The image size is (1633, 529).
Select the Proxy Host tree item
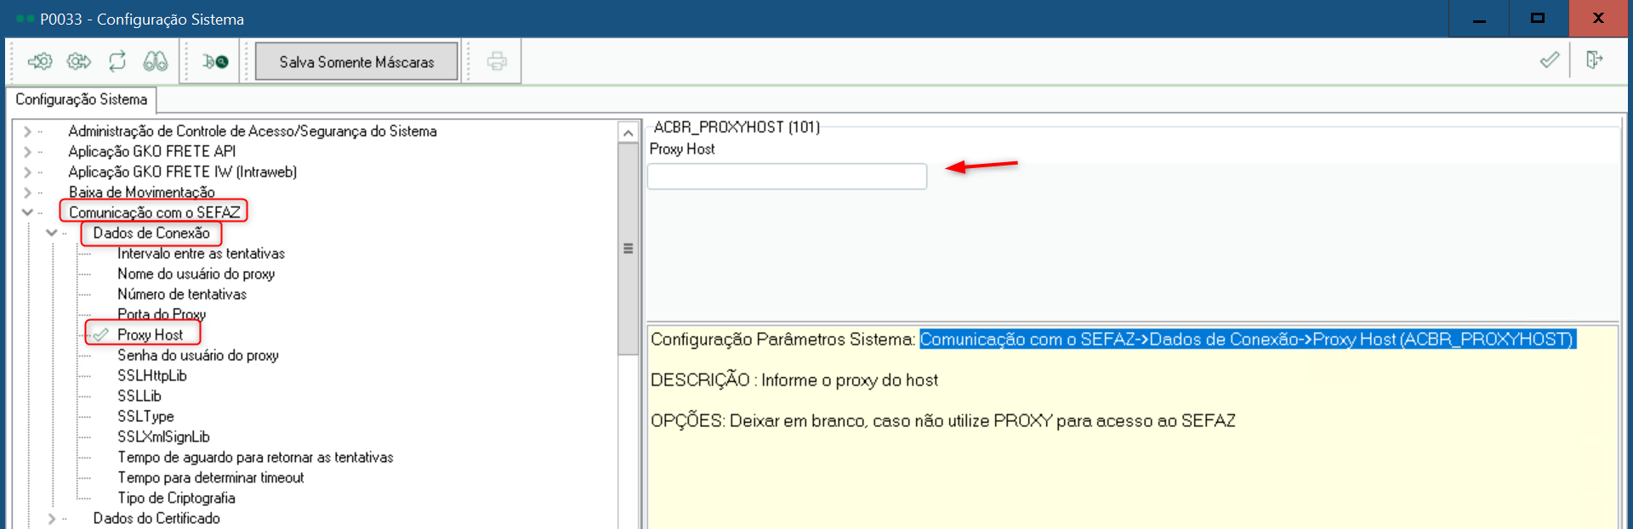[x=150, y=335]
